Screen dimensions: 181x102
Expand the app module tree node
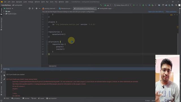(4, 11)
